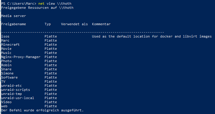Select the 'Simone' share name
Image resolution: width=215 pixels, height=114 pixels.
click(7, 73)
